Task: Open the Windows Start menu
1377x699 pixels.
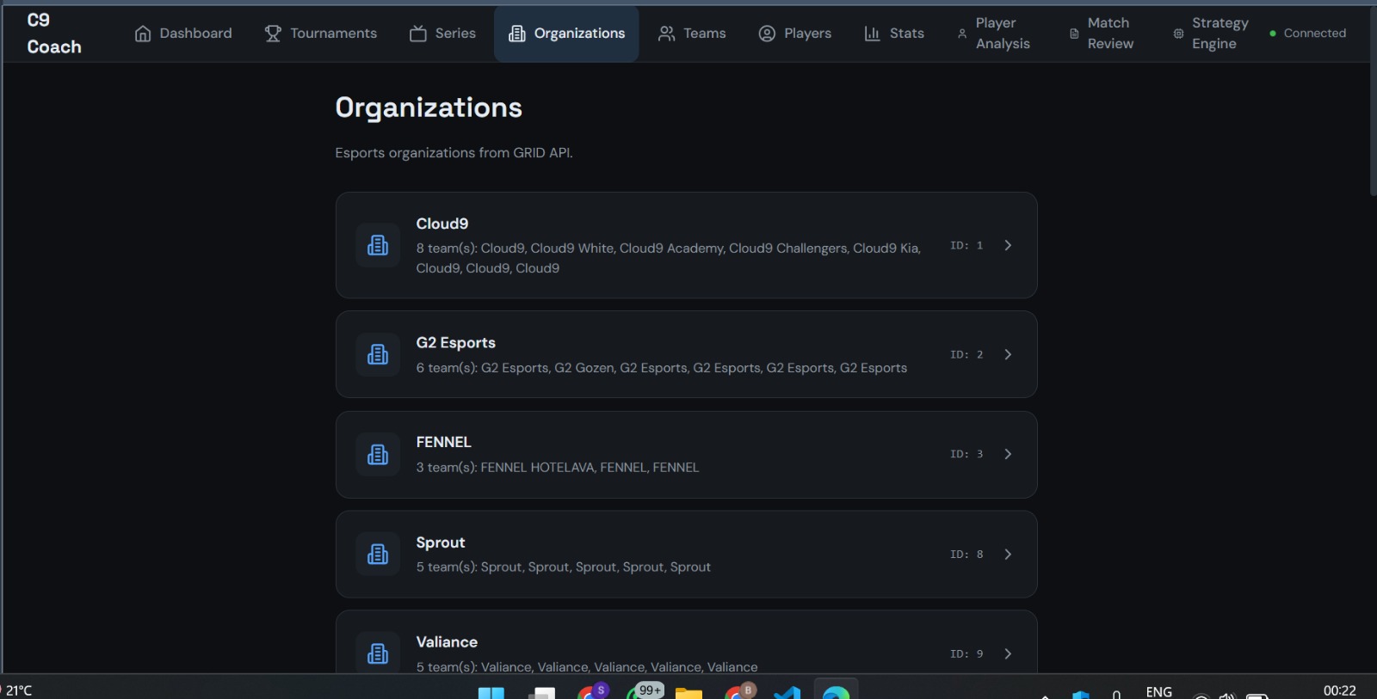Action: pyautogui.click(x=491, y=692)
